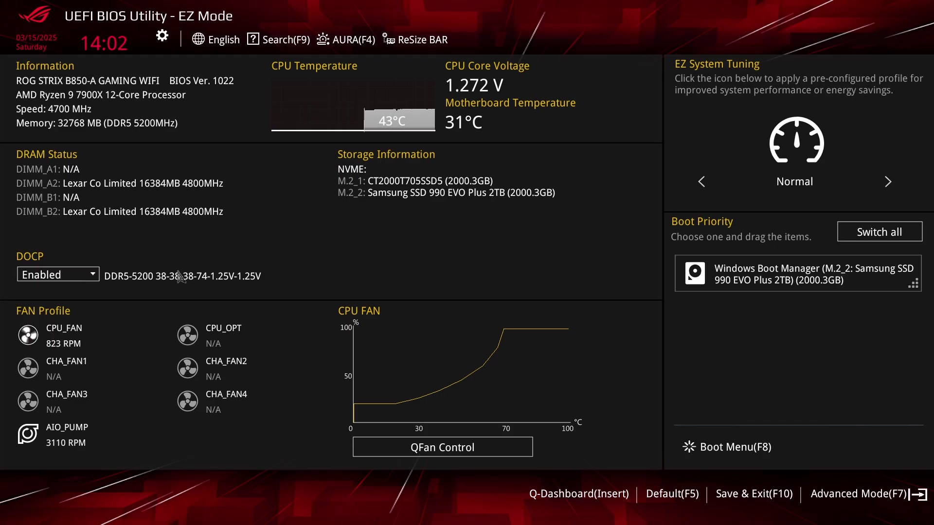Open the settings gear icon

pyautogui.click(x=162, y=35)
